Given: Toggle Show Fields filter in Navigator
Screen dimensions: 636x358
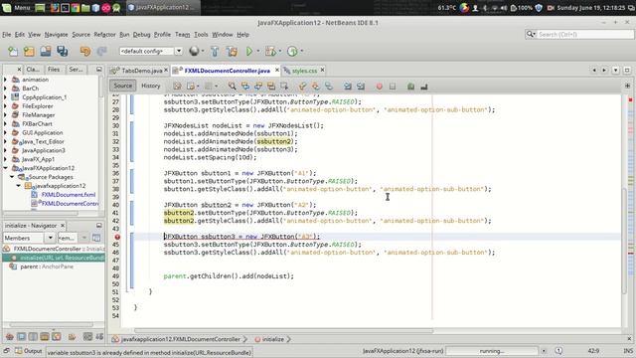Looking at the screenshot, I should tap(22, 336).
